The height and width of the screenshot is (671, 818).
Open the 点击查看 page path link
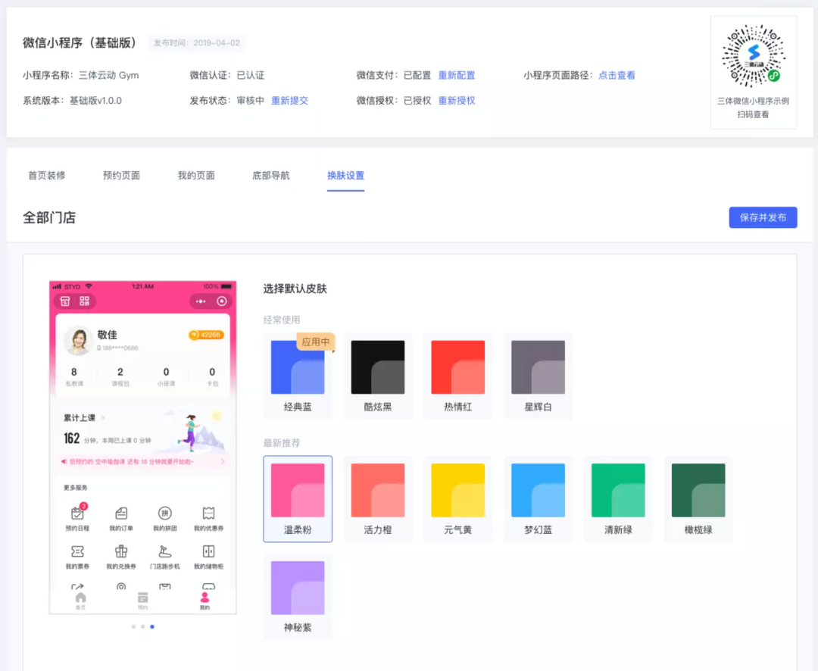click(x=617, y=75)
